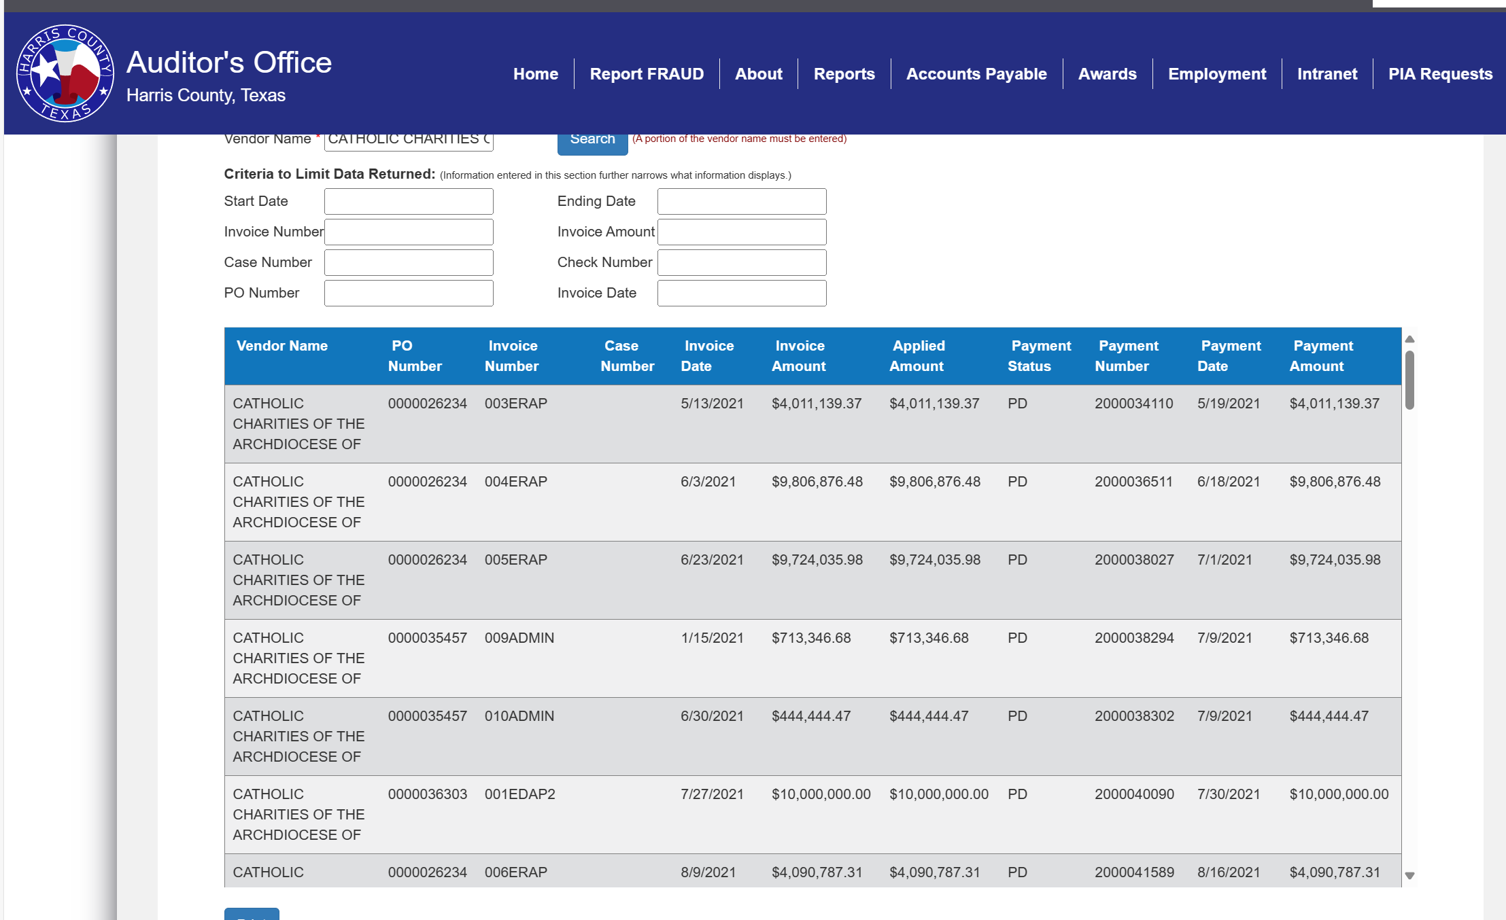Select invoice number 004ERAP cell

click(x=516, y=482)
